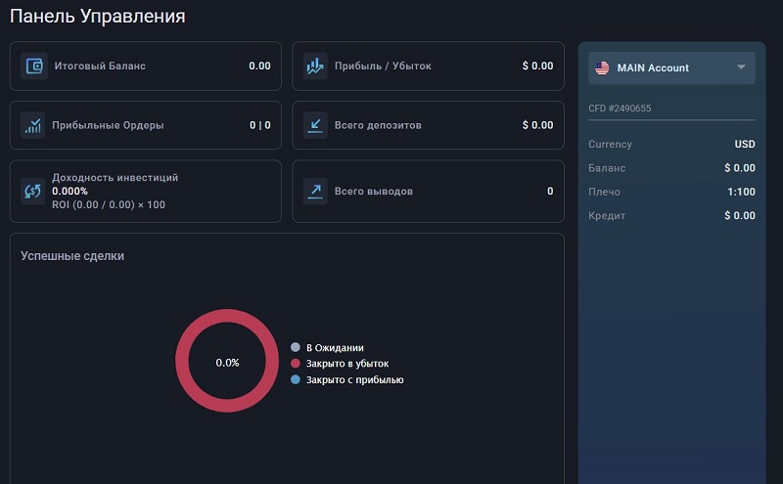This screenshot has height=484, width=783.
Task: Click the Доходность инвестиций ROI icon
Action: [x=34, y=192]
